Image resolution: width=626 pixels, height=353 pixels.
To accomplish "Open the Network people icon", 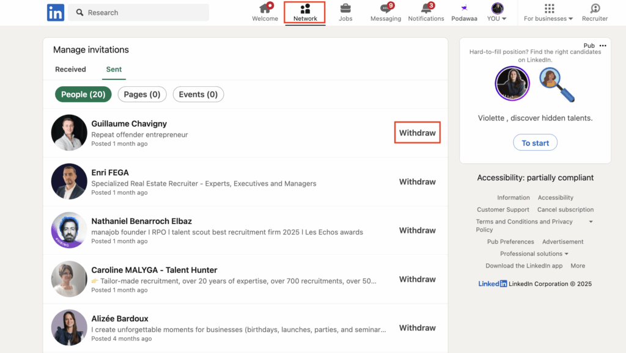I will coord(305,9).
